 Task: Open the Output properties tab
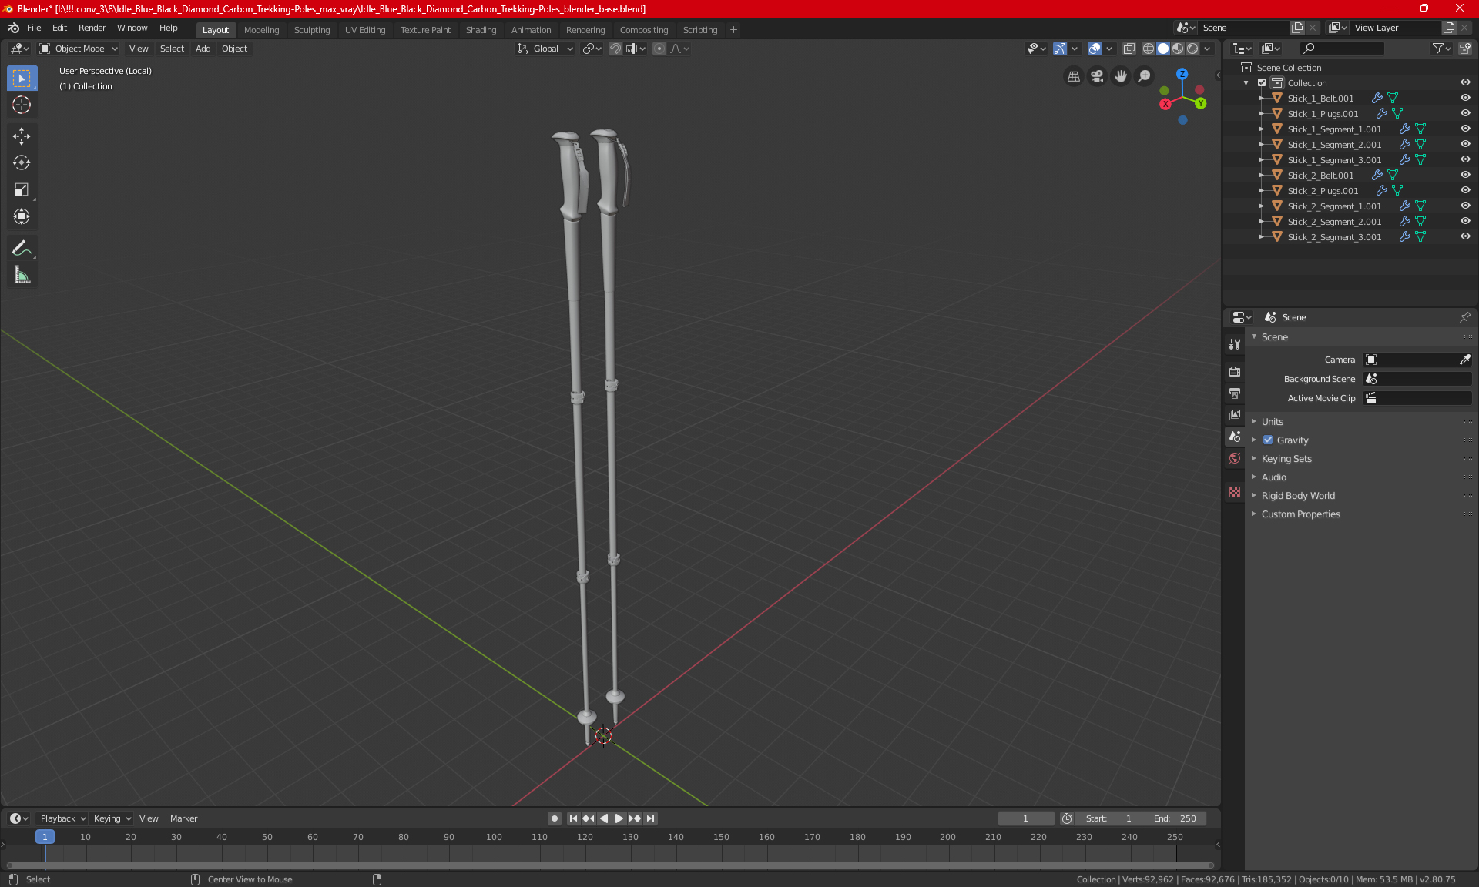[x=1235, y=393]
